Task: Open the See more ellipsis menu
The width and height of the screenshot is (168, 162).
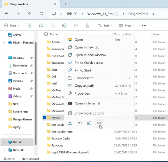Action: (144, 26)
